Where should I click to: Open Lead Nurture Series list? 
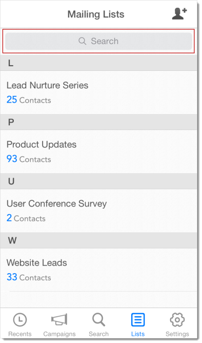[98, 92]
